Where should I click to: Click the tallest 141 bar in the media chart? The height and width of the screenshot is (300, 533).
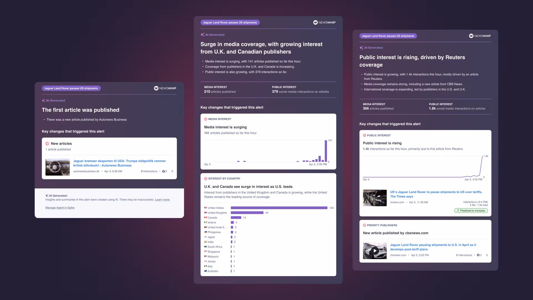(x=326, y=151)
